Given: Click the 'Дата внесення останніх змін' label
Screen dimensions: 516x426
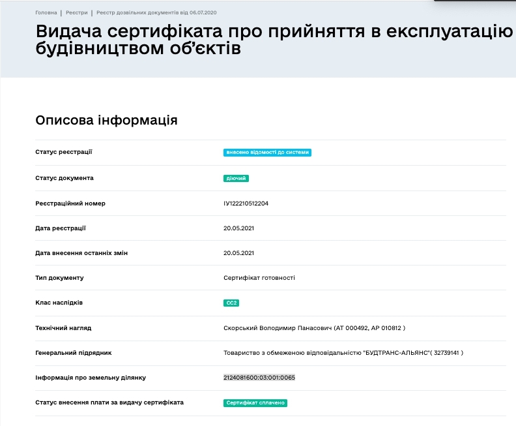Looking at the screenshot, I should pos(81,253).
